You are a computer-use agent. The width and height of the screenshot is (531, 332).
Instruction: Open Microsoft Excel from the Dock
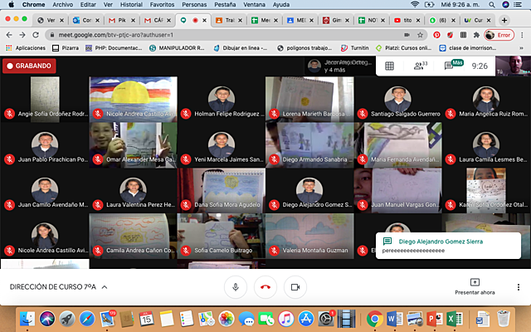pos(455,319)
